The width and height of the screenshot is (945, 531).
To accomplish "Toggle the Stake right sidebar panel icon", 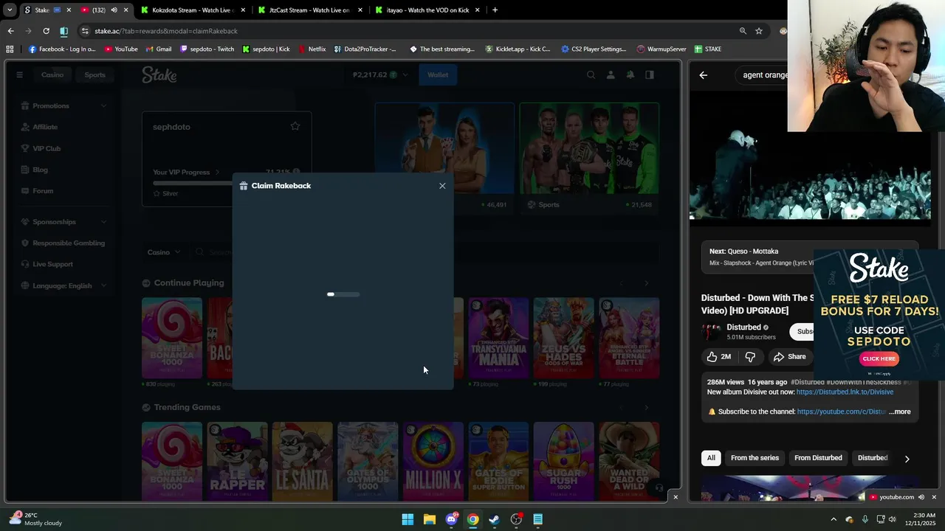I will click(x=650, y=74).
